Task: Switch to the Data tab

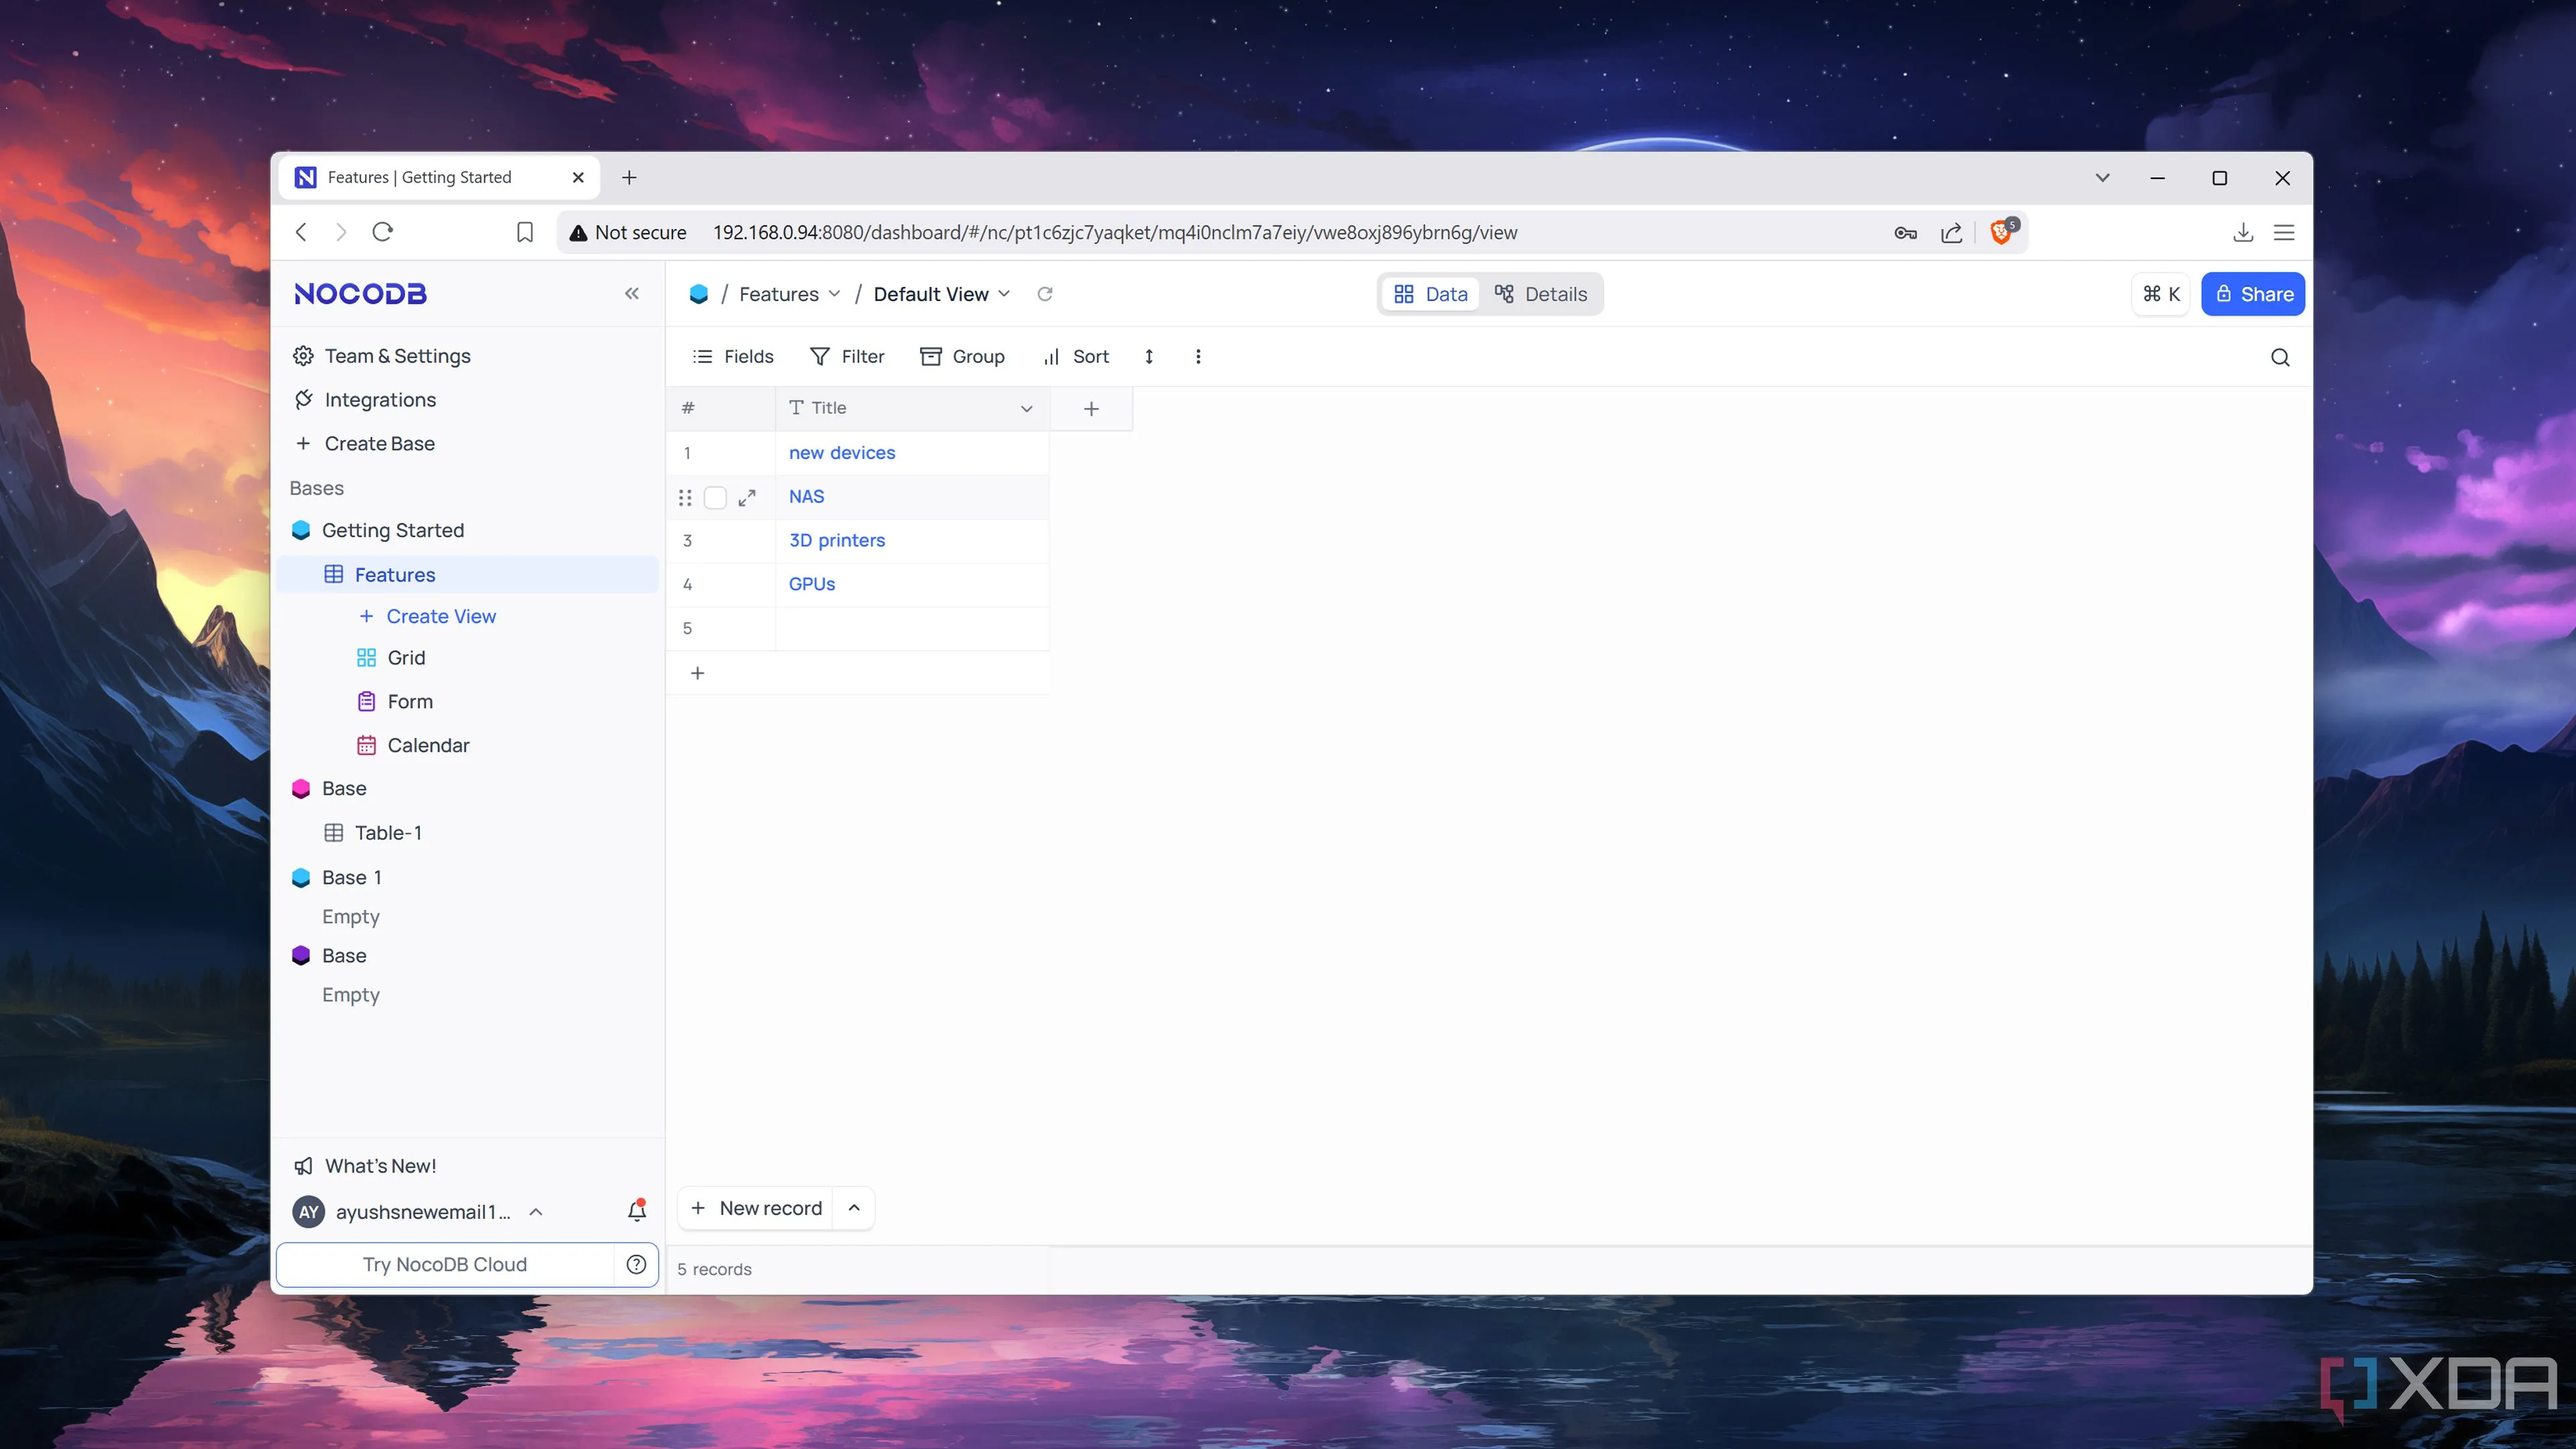Action: pos(1430,294)
